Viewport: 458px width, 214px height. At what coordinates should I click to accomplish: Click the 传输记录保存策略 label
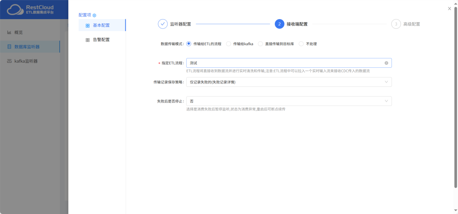[x=169, y=82]
